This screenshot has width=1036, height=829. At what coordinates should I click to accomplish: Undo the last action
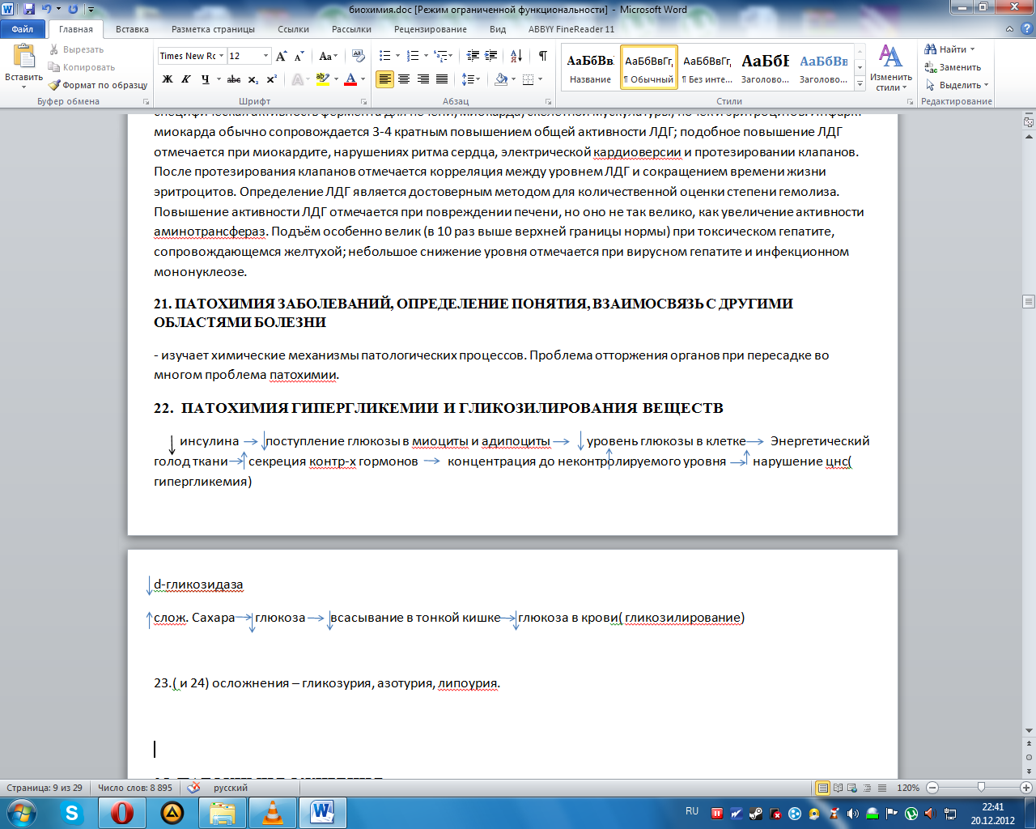tap(46, 10)
